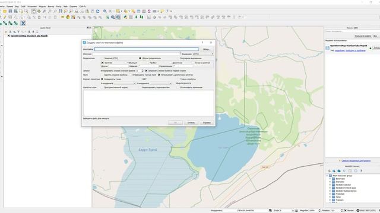This screenshot has height=213, width=380.
Task: Open 'Свежие геоданные для проекта' link
Action: [x=356, y=160]
